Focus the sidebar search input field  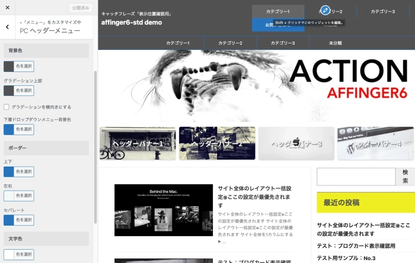click(356, 176)
